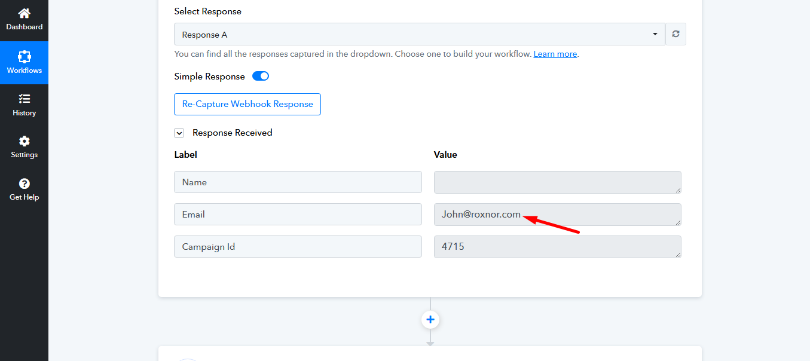This screenshot has height=361, width=810.
Task: Open the Learn more link
Action: tap(555, 54)
